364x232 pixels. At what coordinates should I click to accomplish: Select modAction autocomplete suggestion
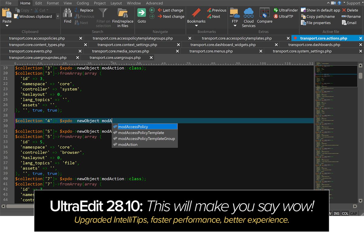click(145, 144)
